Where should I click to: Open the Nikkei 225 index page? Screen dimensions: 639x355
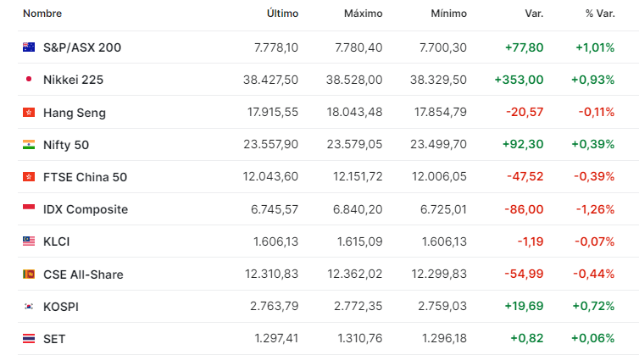74,80
